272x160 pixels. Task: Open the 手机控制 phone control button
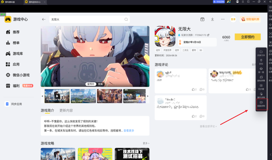point(219,2)
